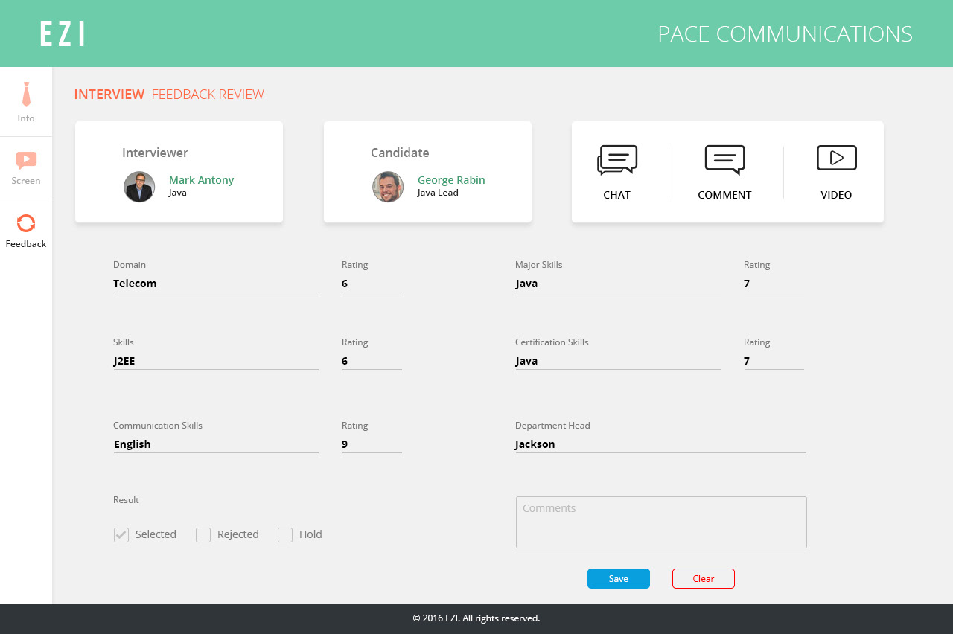Open the interviewer Mark Antony link
Screen dimensions: 953x634
point(201,179)
